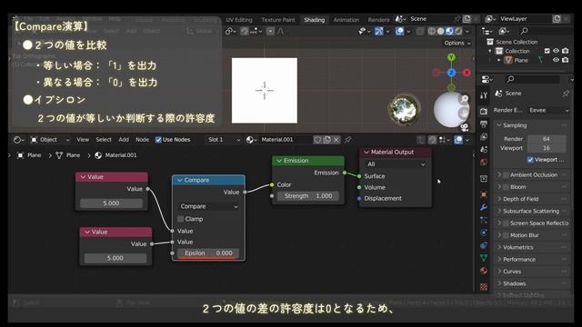Open the Object Data mesh tab
The image size is (582, 327).
pyautogui.click(x=483, y=258)
